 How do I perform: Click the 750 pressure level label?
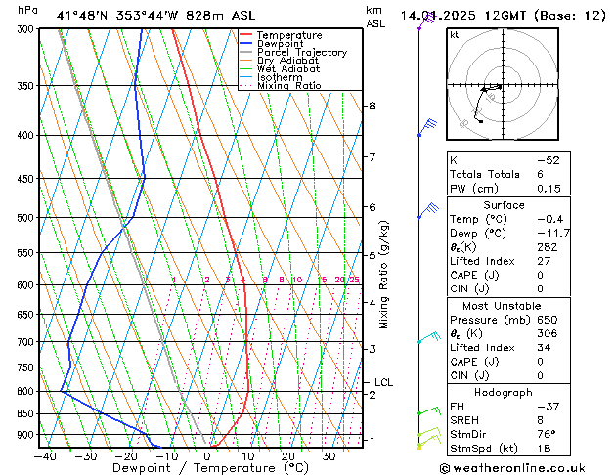(27, 367)
